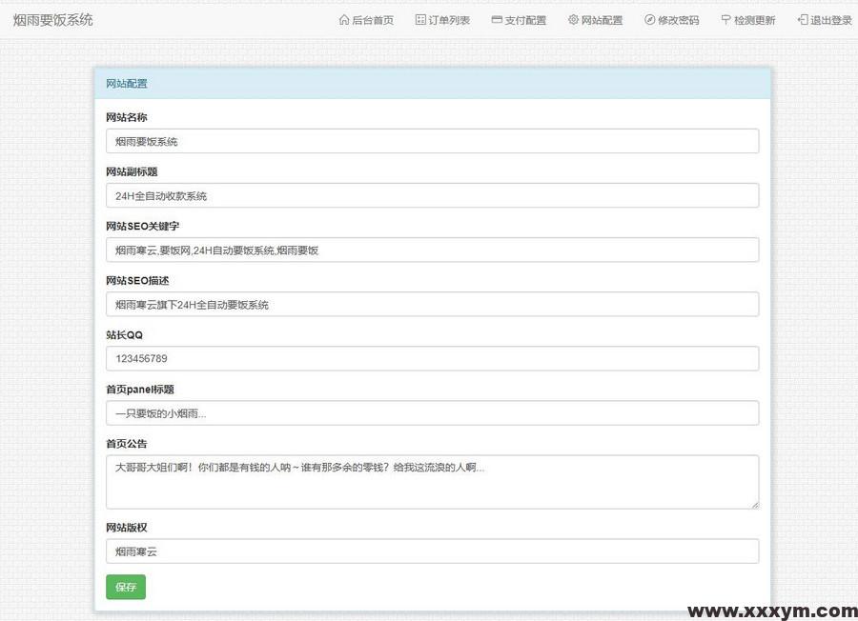Click the 网站SEO描述 input field
The image size is (858, 621).
click(x=432, y=304)
